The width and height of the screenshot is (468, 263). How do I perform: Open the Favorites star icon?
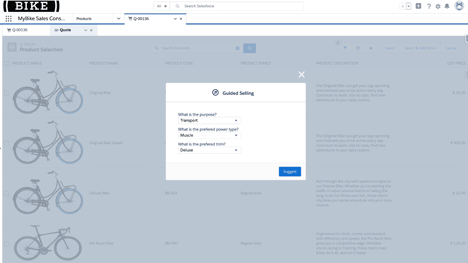click(x=403, y=6)
